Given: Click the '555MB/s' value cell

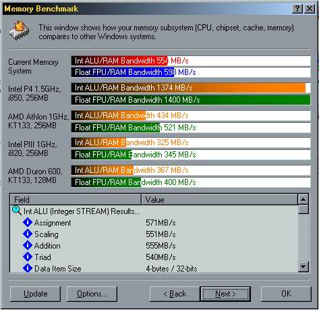Looking at the screenshot, I should [161, 246].
